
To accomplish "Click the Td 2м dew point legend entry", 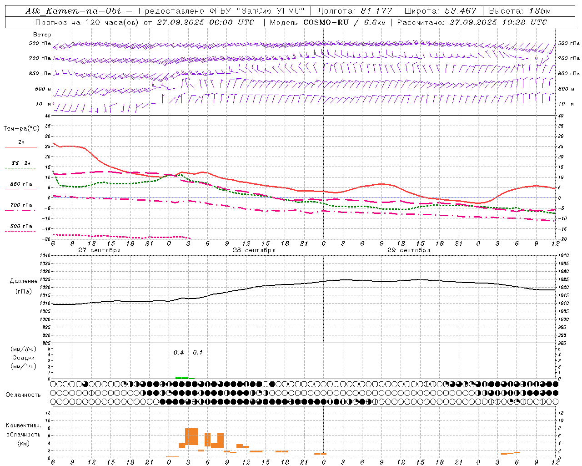I will (x=21, y=163).
